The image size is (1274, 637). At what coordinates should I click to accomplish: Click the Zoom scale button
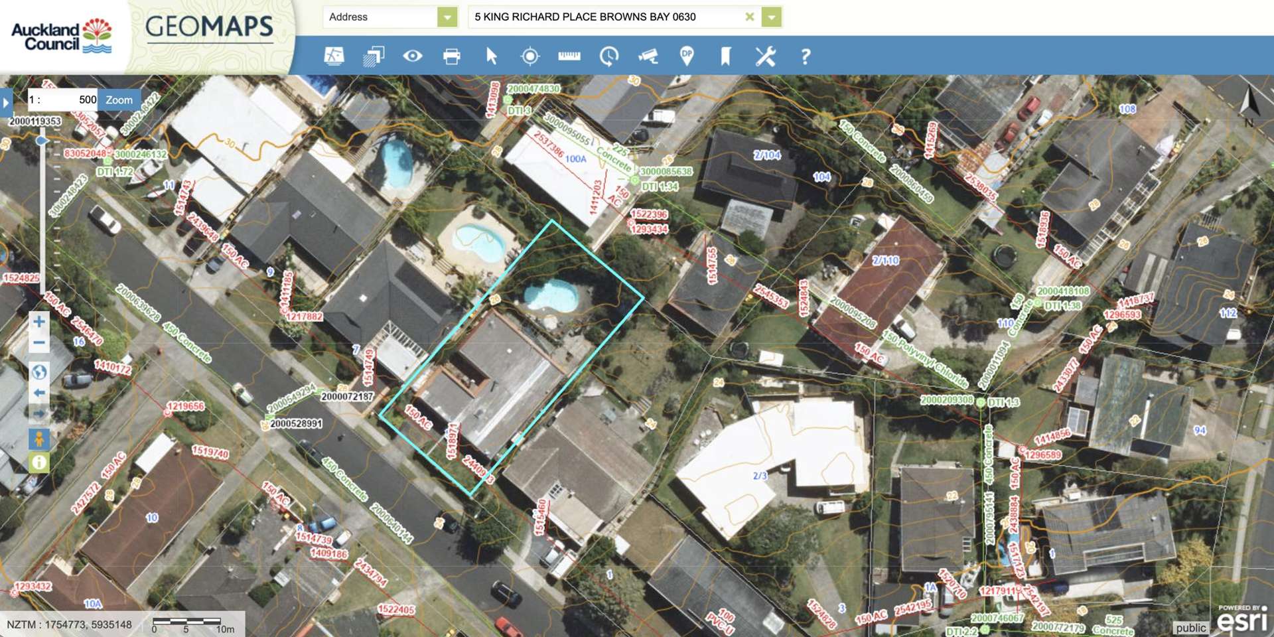point(119,100)
